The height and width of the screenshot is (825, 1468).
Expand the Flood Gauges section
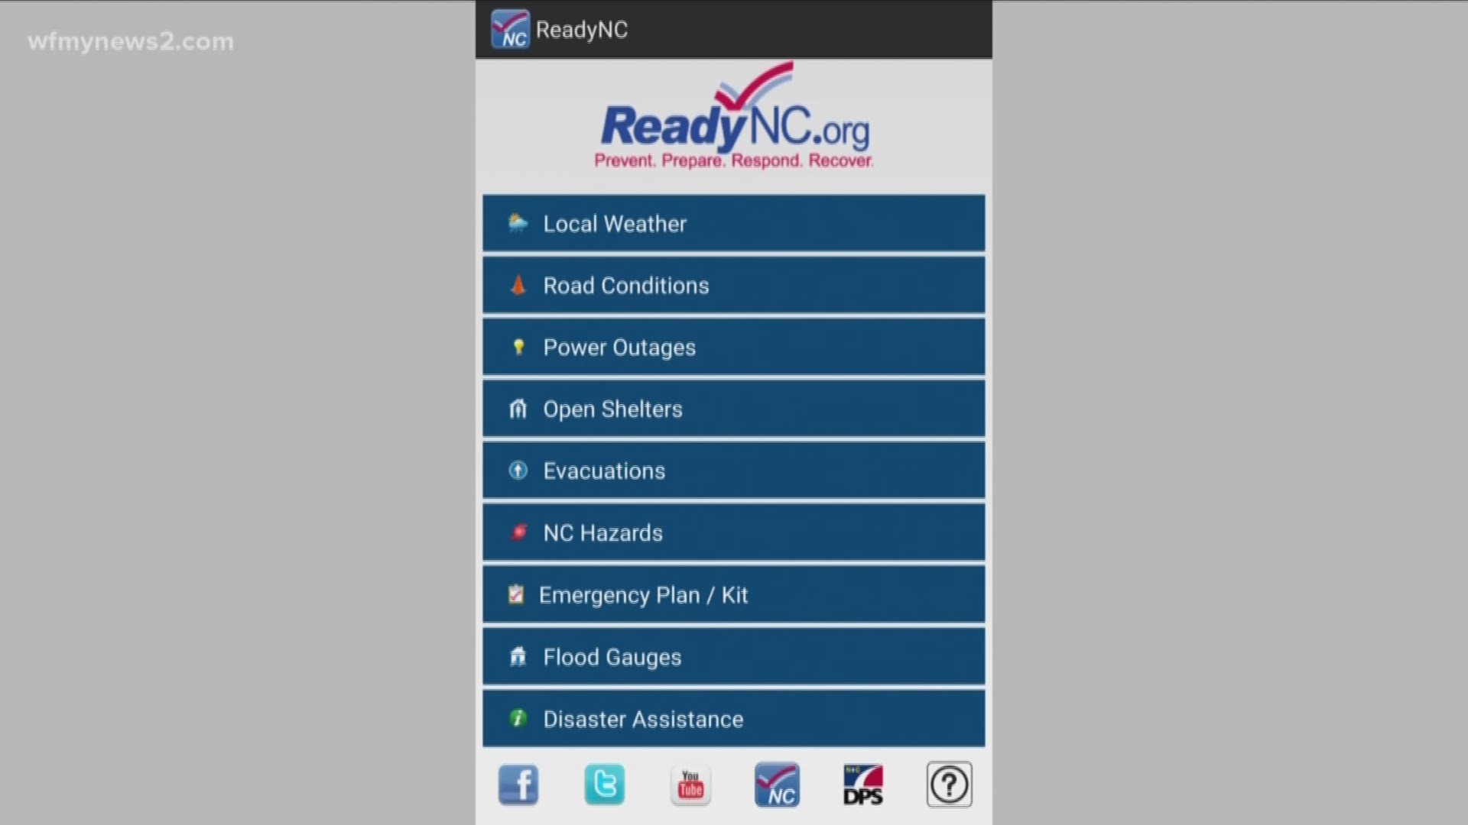pos(733,655)
